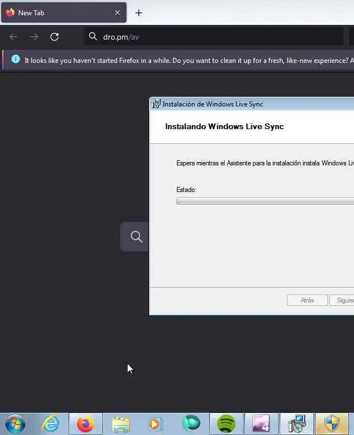Click the Firefox forward arrow
This screenshot has width=354, height=435.
(33, 37)
